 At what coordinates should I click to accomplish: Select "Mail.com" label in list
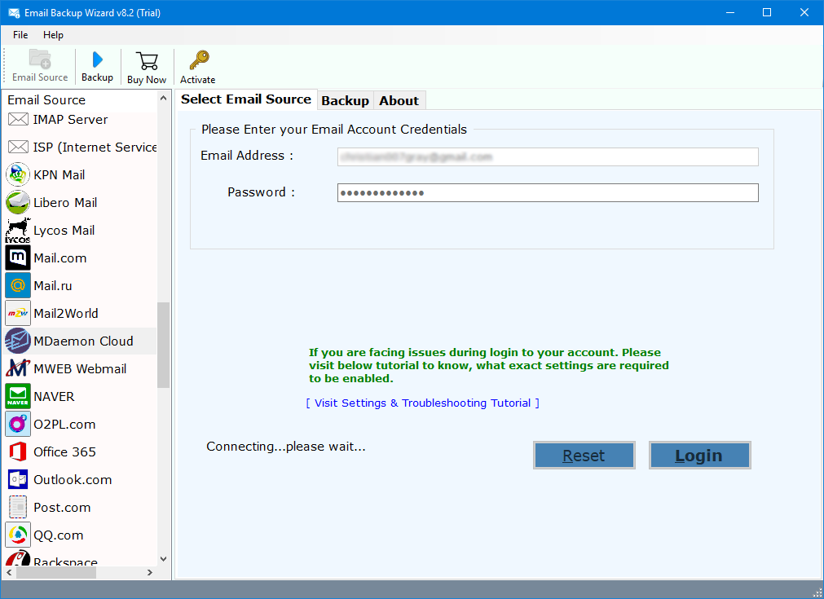60,258
